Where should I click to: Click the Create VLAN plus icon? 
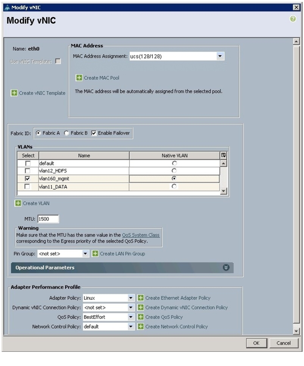(x=18, y=203)
